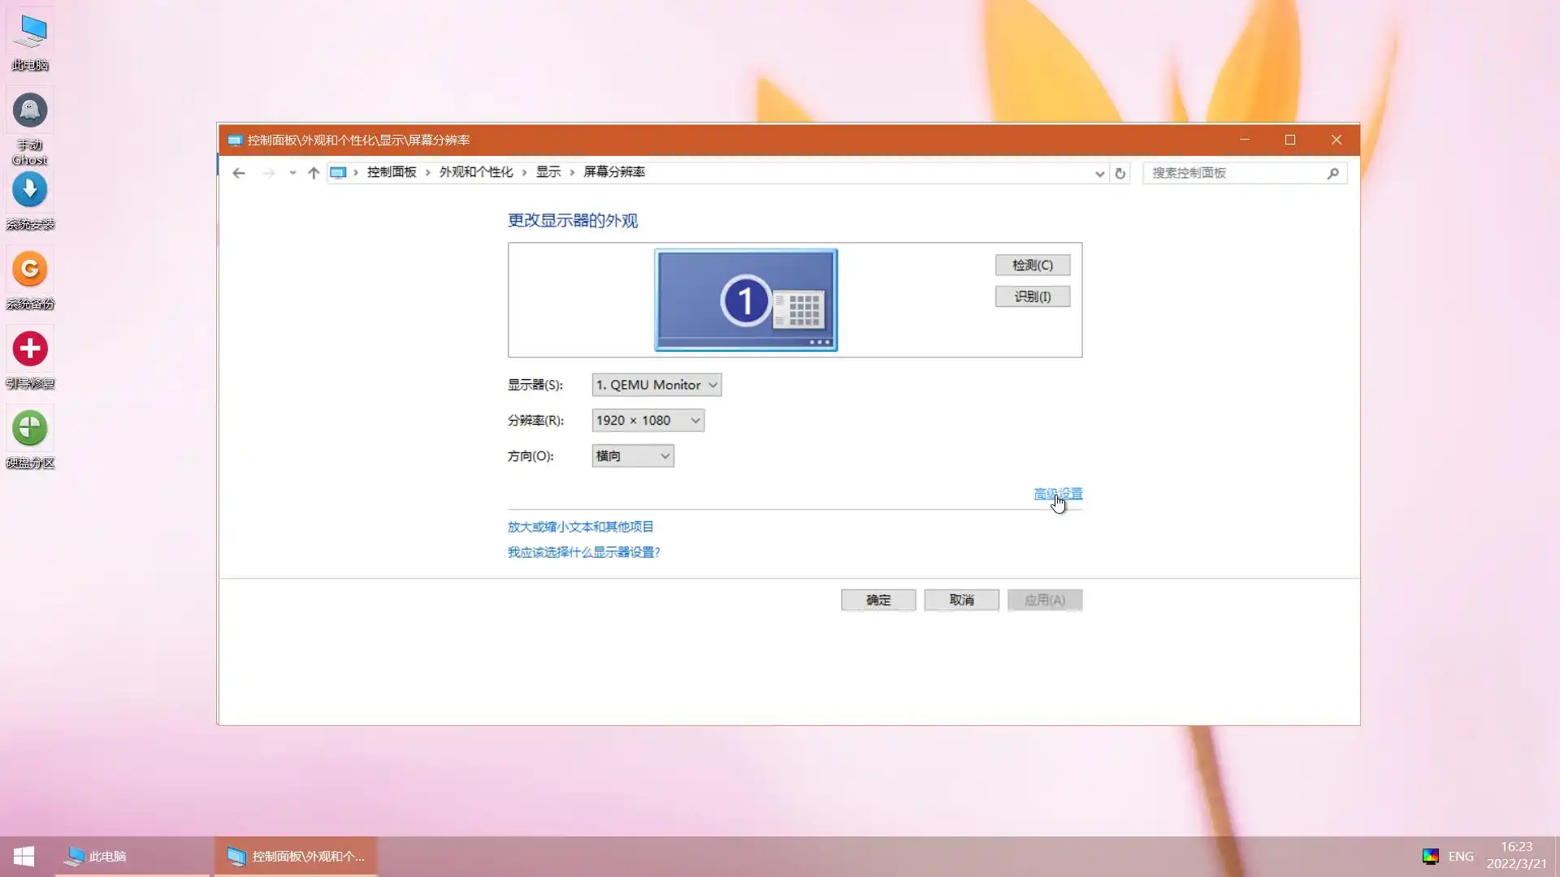Open the 手动Ghost desktop icon
1560x877 pixels.
[x=30, y=111]
